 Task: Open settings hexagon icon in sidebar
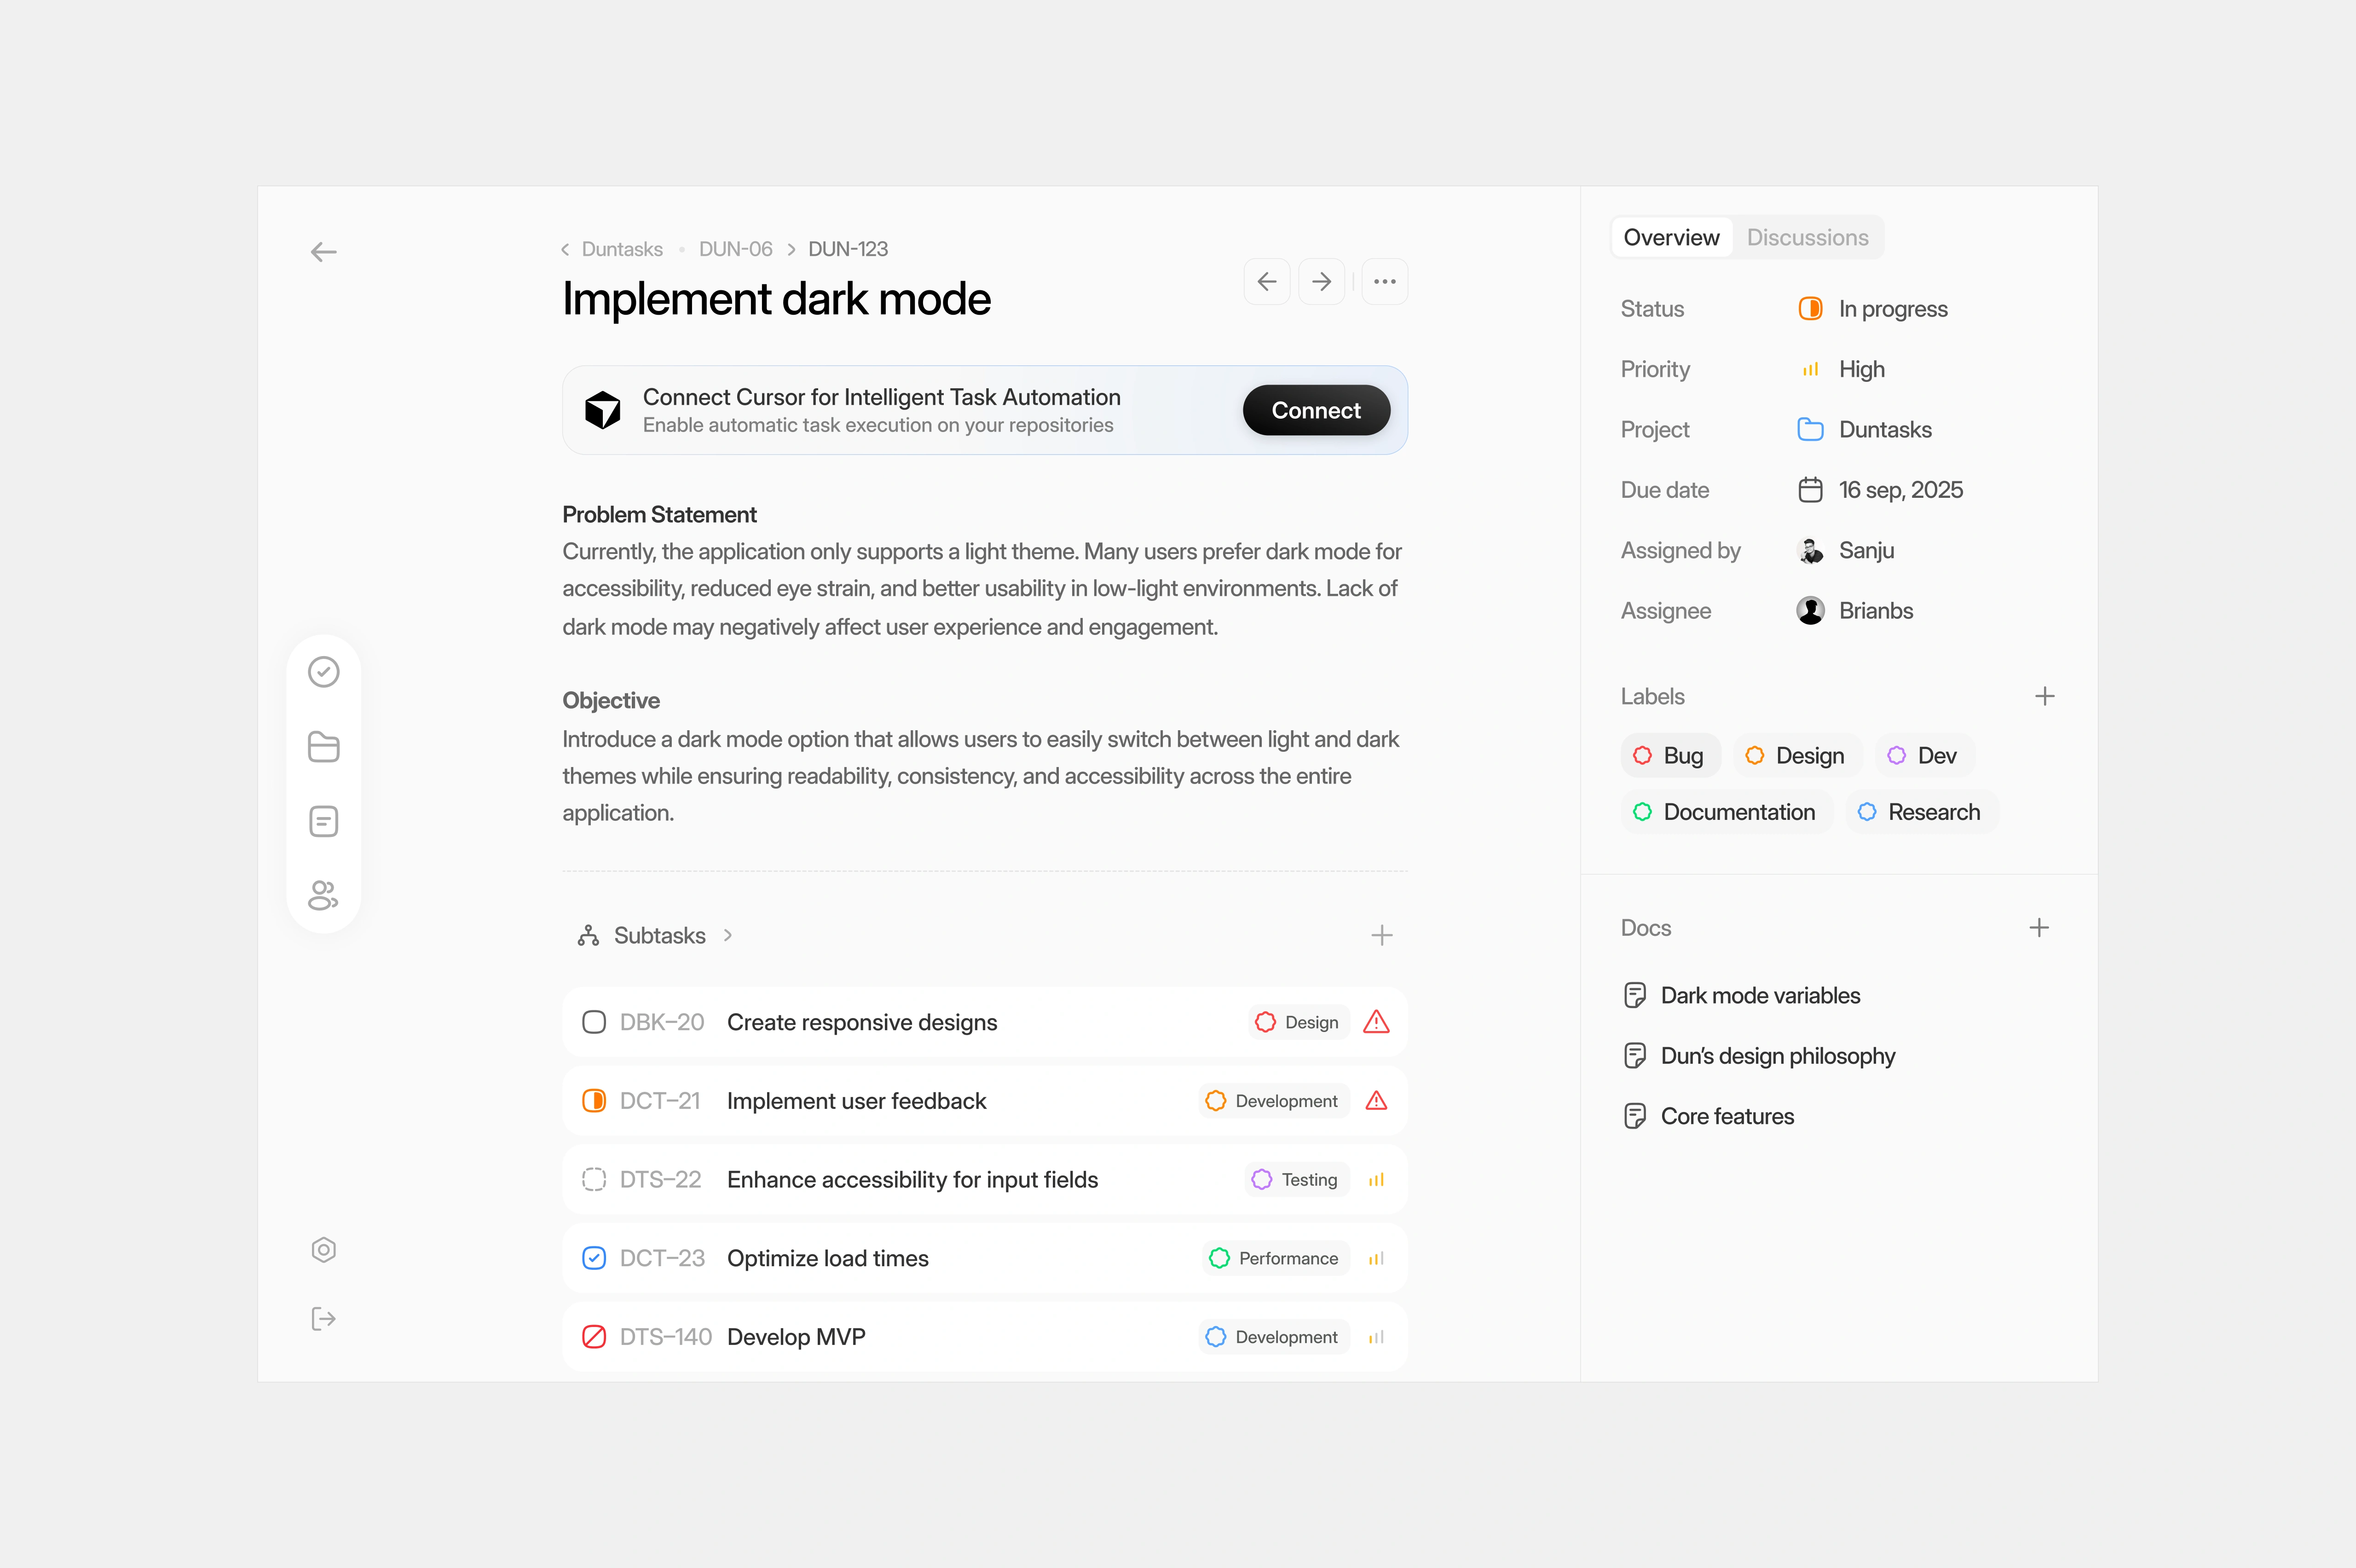(323, 1250)
